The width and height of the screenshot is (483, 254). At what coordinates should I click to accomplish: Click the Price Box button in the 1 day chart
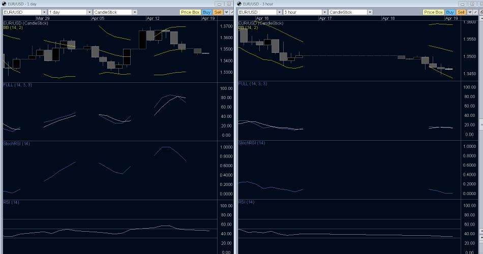(x=190, y=12)
